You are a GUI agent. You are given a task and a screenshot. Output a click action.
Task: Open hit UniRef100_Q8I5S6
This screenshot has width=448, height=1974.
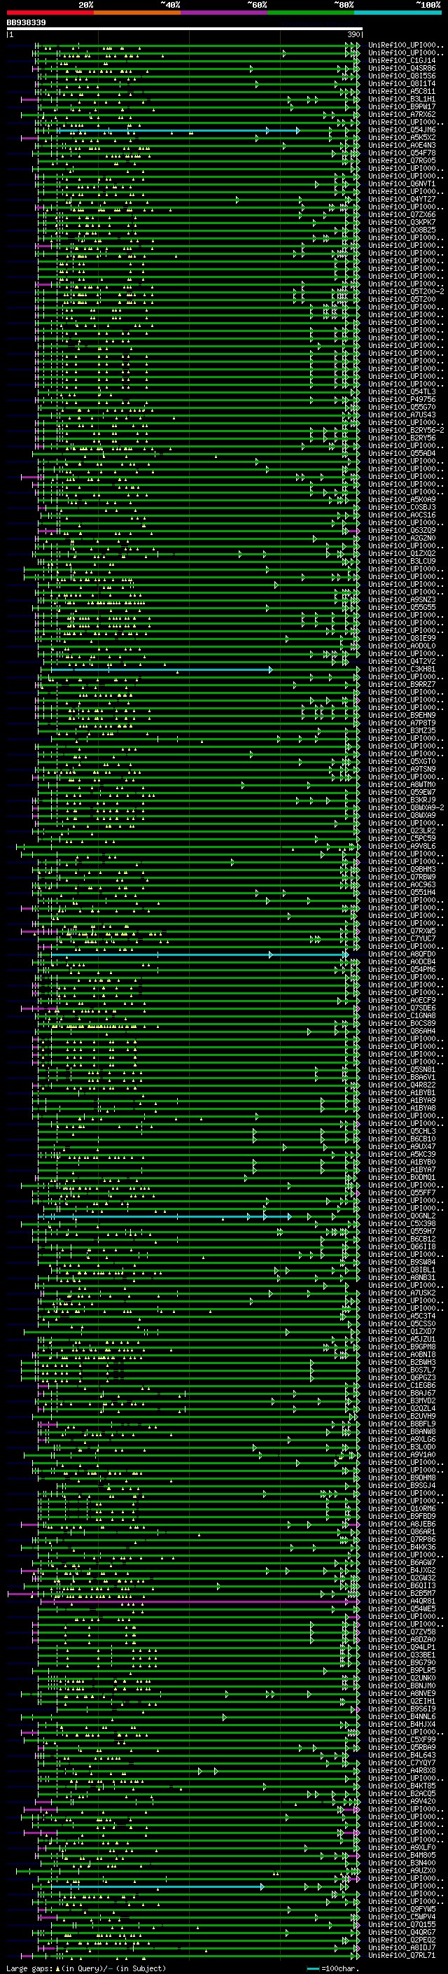[402, 76]
